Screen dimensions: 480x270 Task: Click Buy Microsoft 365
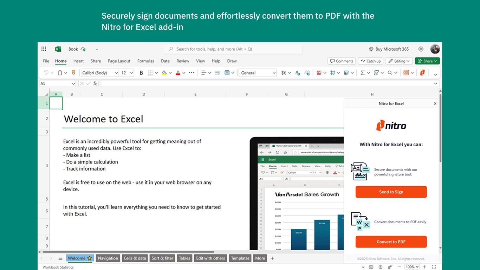389,49
